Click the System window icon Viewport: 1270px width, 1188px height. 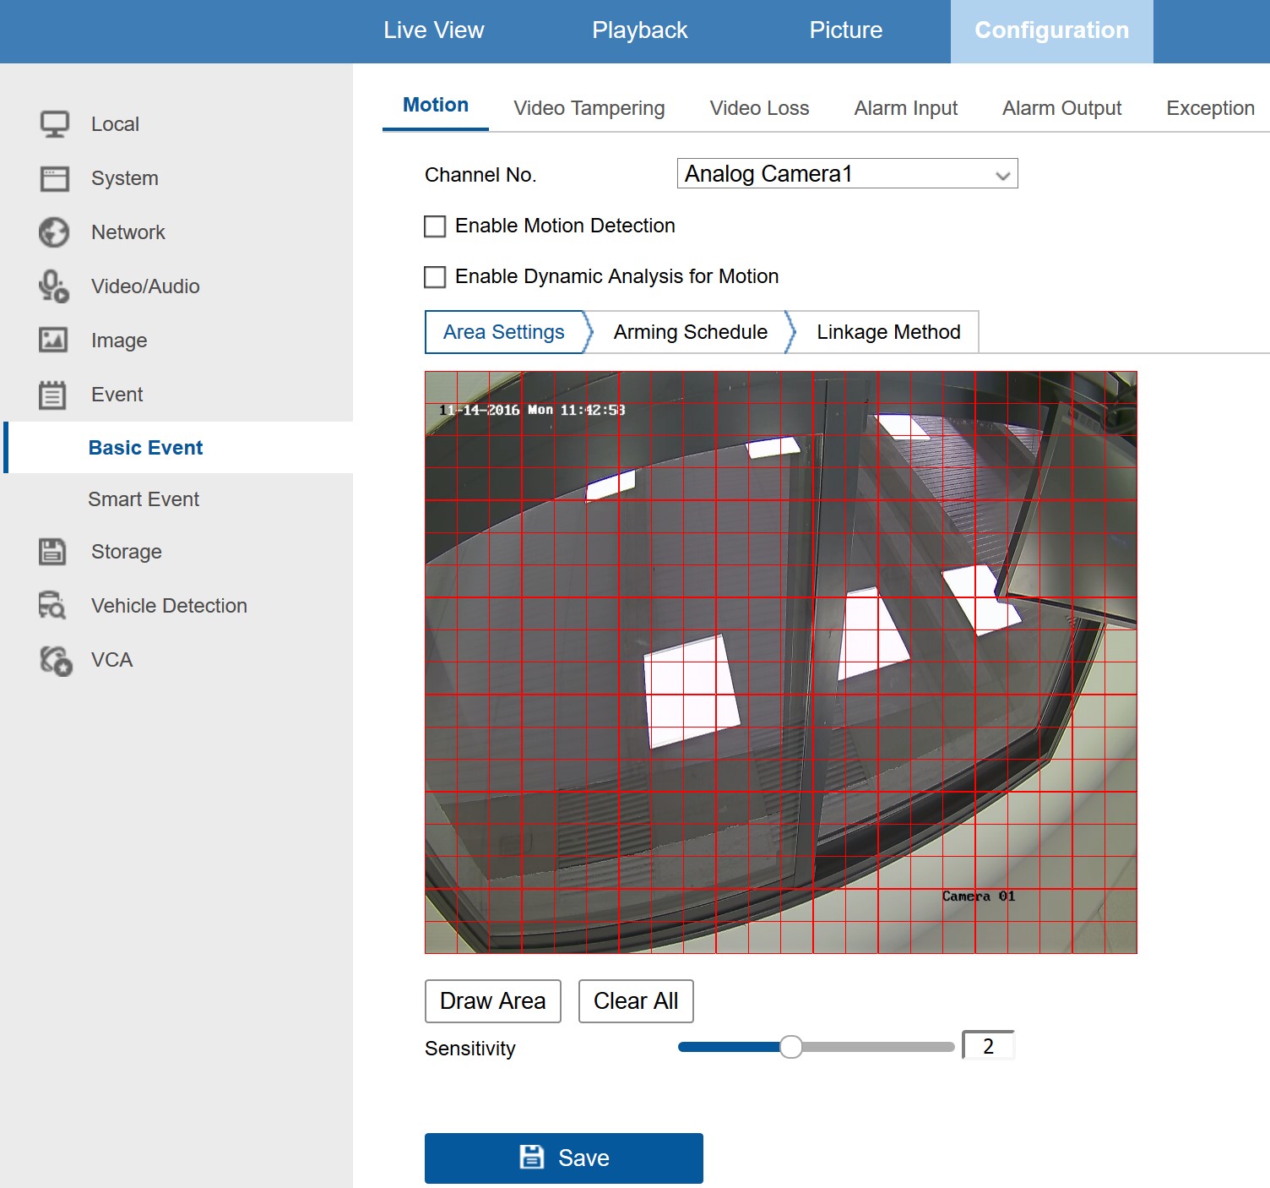click(55, 178)
